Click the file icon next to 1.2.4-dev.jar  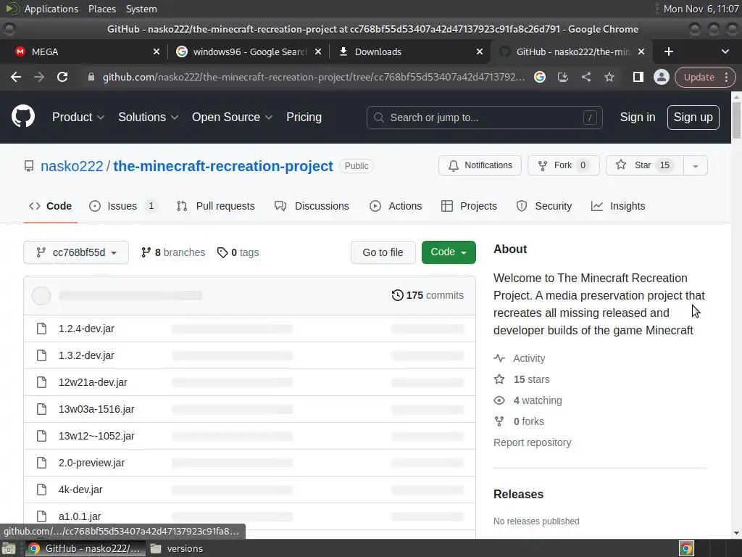tap(41, 329)
